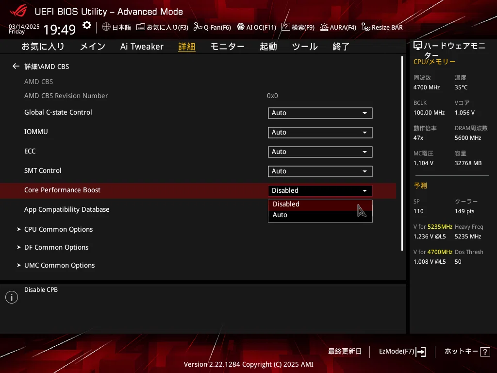Click the favorites list icon (F3)

click(141, 27)
